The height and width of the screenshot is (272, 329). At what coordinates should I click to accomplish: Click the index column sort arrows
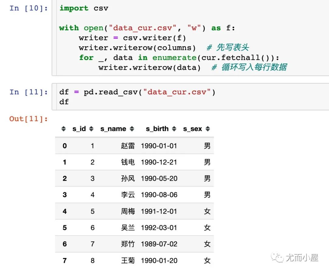64,129
